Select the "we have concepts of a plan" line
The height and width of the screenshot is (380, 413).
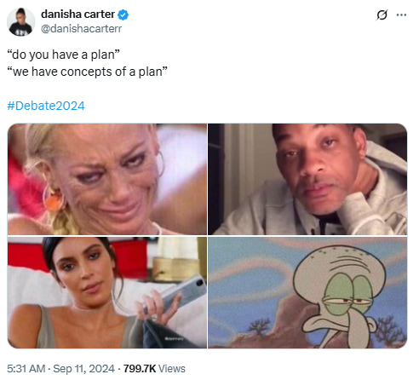point(87,72)
